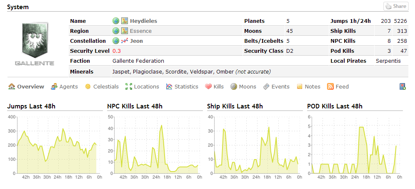The image size is (415, 189).
Task: Click the map icon next to Essence
Action: point(125,31)
